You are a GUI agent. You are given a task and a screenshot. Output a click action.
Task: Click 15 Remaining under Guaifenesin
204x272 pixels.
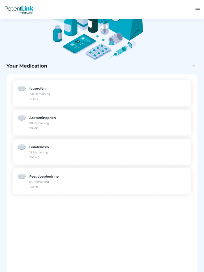[x=38, y=152]
